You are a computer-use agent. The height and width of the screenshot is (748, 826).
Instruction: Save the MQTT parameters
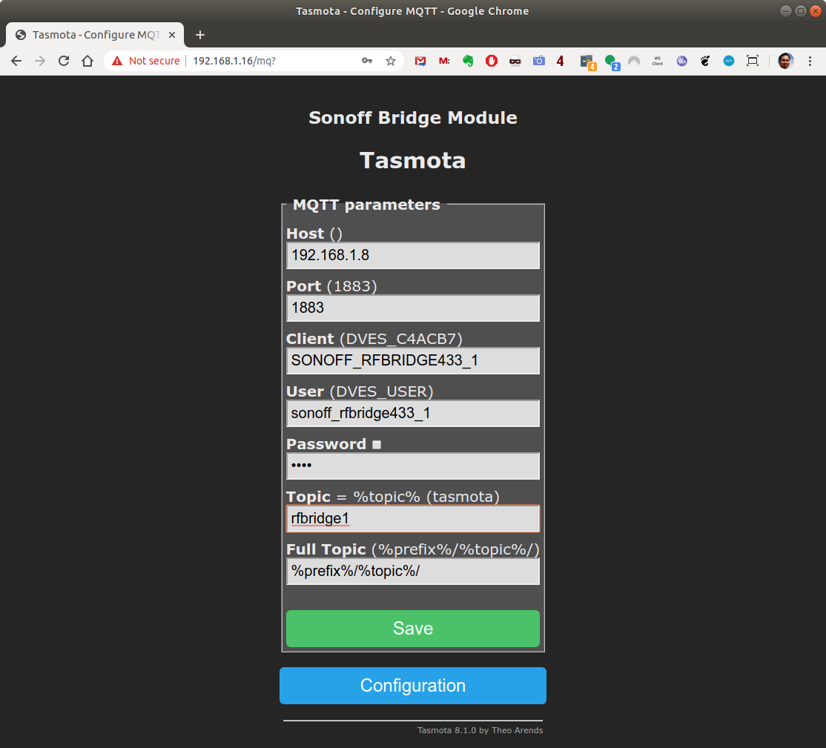tap(413, 629)
